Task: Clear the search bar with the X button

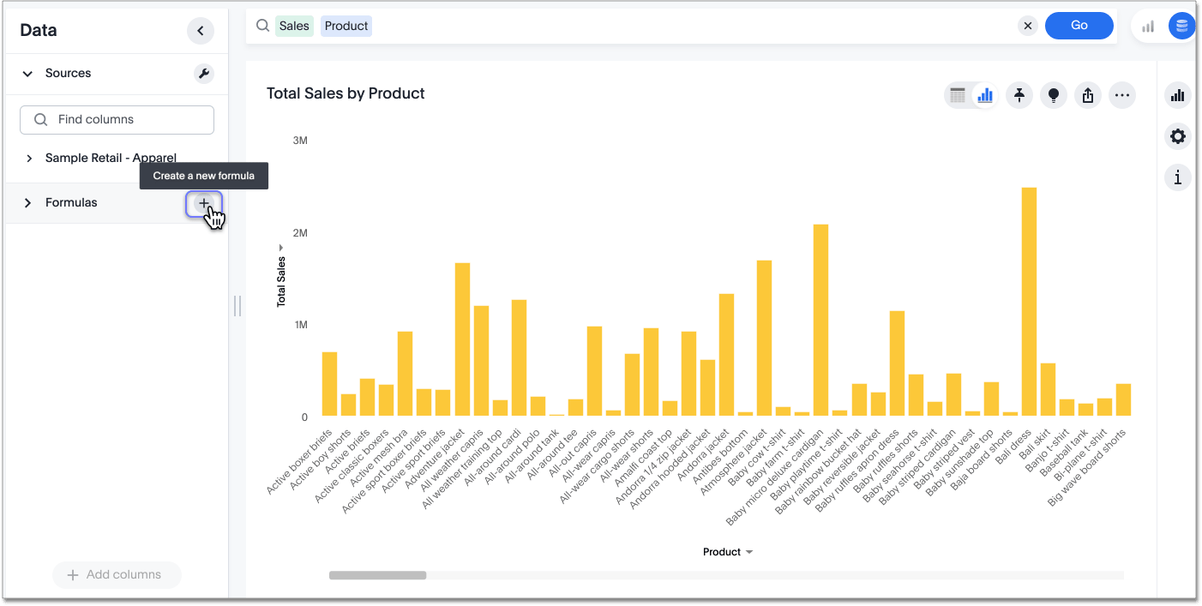Action: tap(1027, 26)
